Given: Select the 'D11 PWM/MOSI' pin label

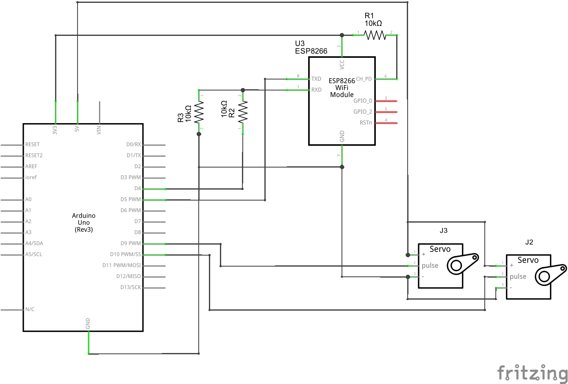Looking at the screenshot, I should [122, 266].
